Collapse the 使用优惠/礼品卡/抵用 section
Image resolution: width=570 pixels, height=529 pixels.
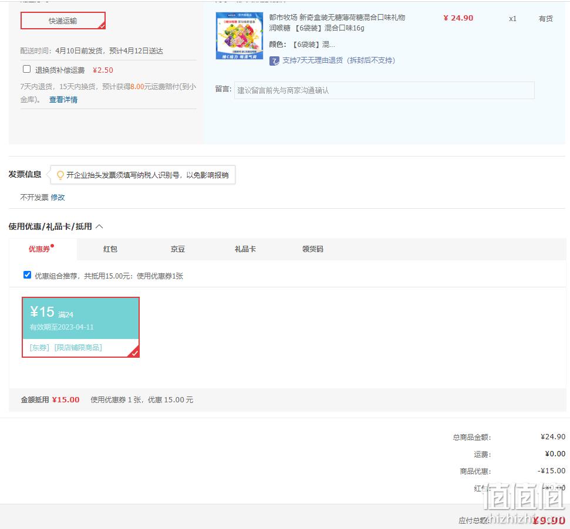point(99,226)
